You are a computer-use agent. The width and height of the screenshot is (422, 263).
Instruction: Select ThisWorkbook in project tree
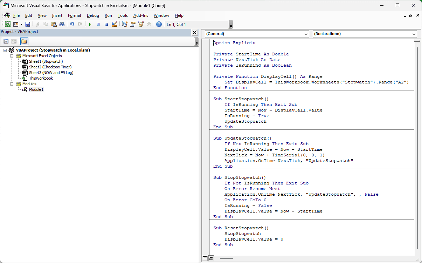pyautogui.click(x=41, y=78)
